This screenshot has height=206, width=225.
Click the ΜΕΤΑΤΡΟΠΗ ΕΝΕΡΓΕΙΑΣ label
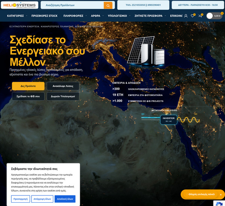click(164, 110)
